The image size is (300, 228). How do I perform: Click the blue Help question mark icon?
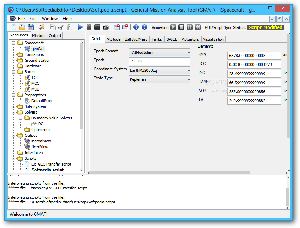coord(145,27)
